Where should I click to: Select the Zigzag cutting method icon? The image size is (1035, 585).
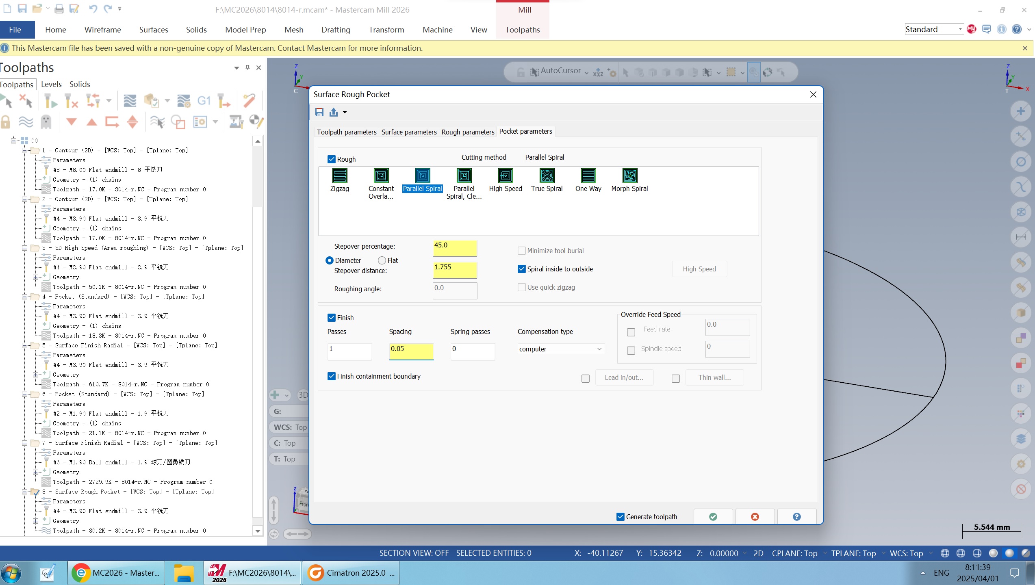coord(339,176)
